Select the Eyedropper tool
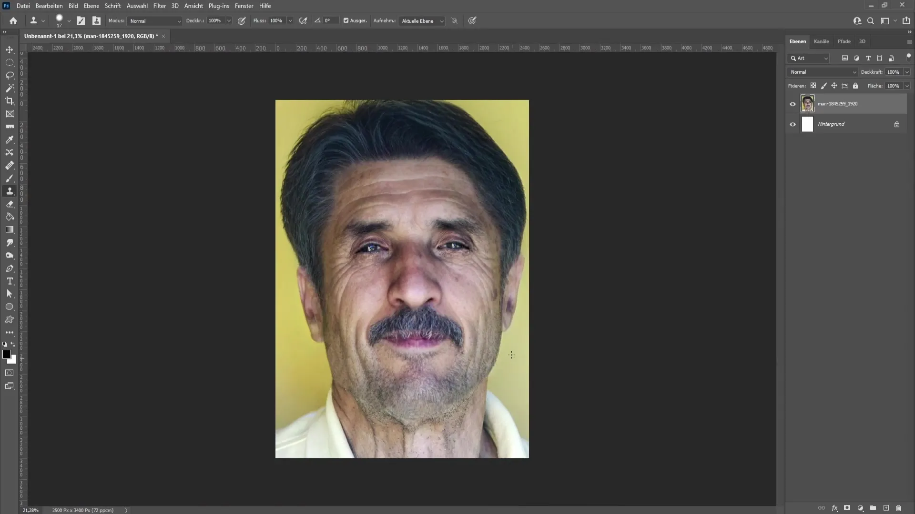 pyautogui.click(x=10, y=139)
